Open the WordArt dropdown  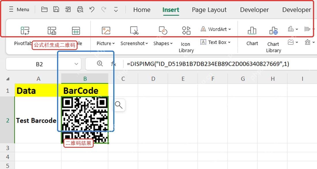click(216, 29)
